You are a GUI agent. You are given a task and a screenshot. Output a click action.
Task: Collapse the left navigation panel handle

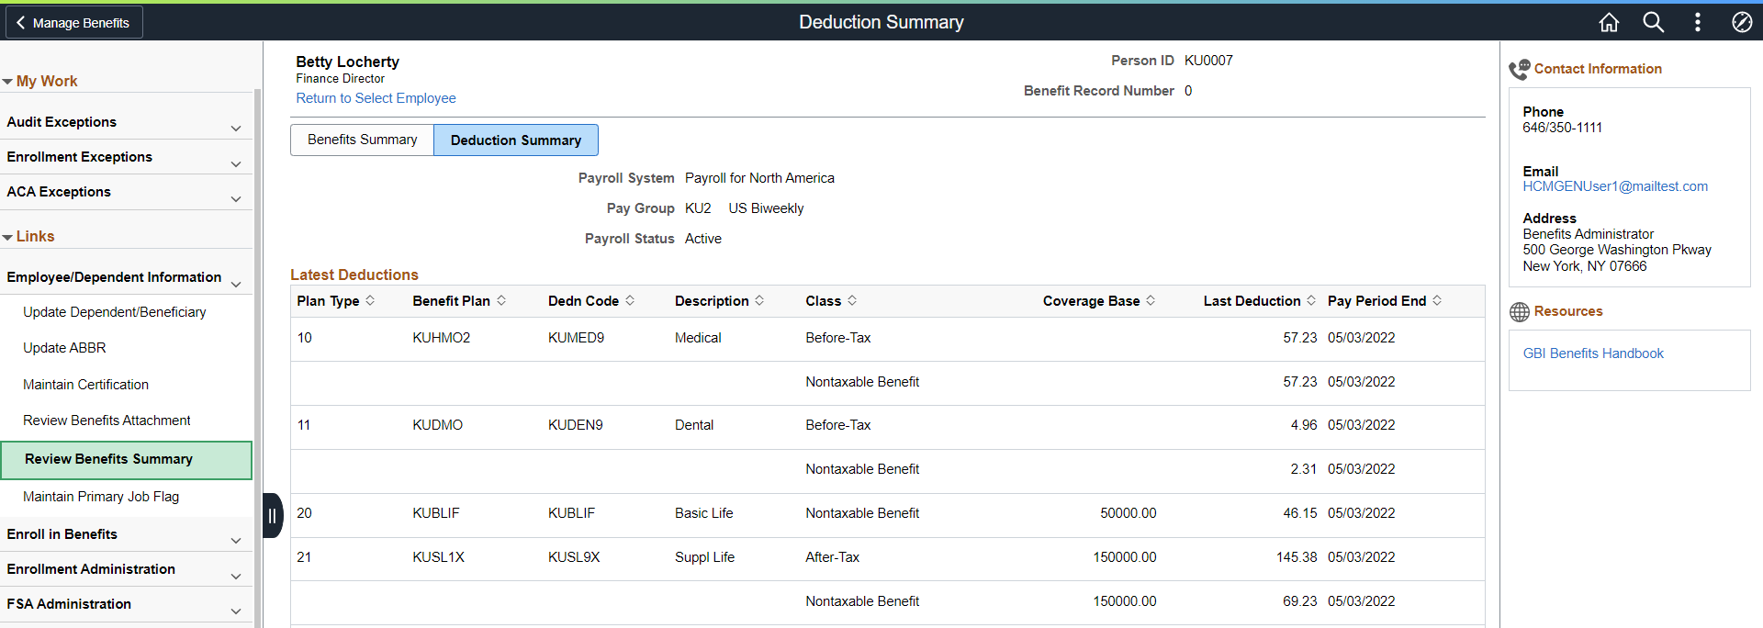[x=273, y=515]
